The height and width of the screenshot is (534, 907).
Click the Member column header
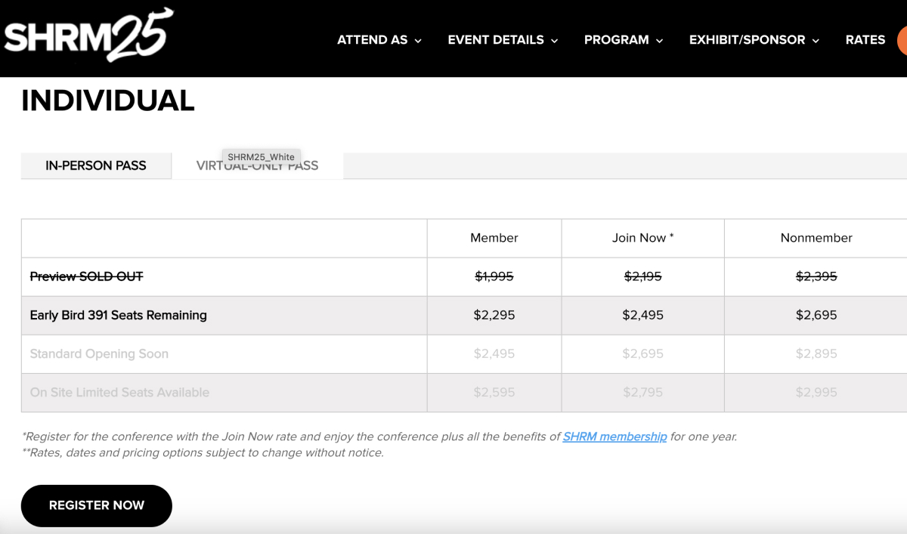coord(494,238)
